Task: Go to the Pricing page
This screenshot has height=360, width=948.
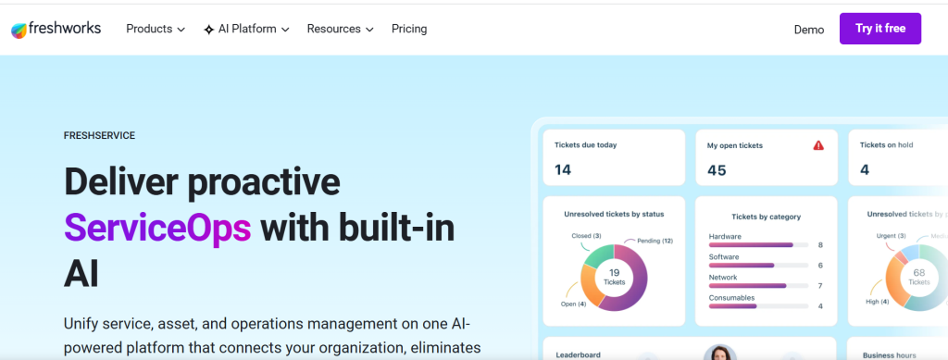Action: (x=409, y=29)
